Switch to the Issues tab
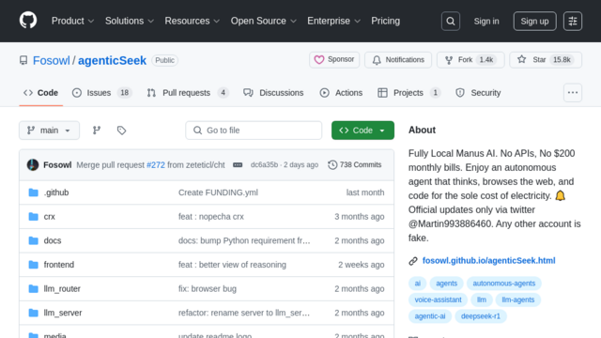The height and width of the screenshot is (338, 601). point(102,93)
